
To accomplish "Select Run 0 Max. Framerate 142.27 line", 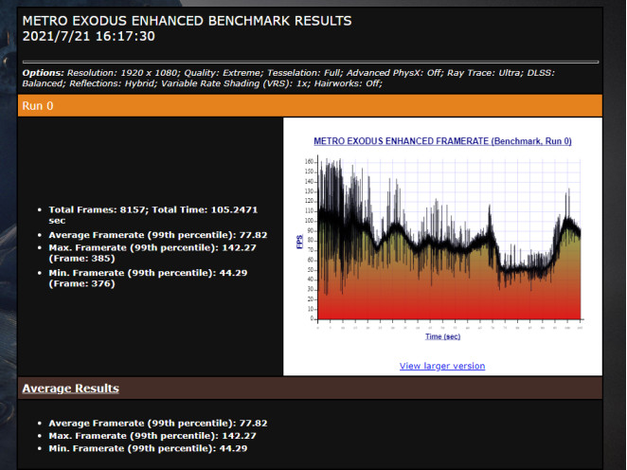I will click(x=152, y=253).
